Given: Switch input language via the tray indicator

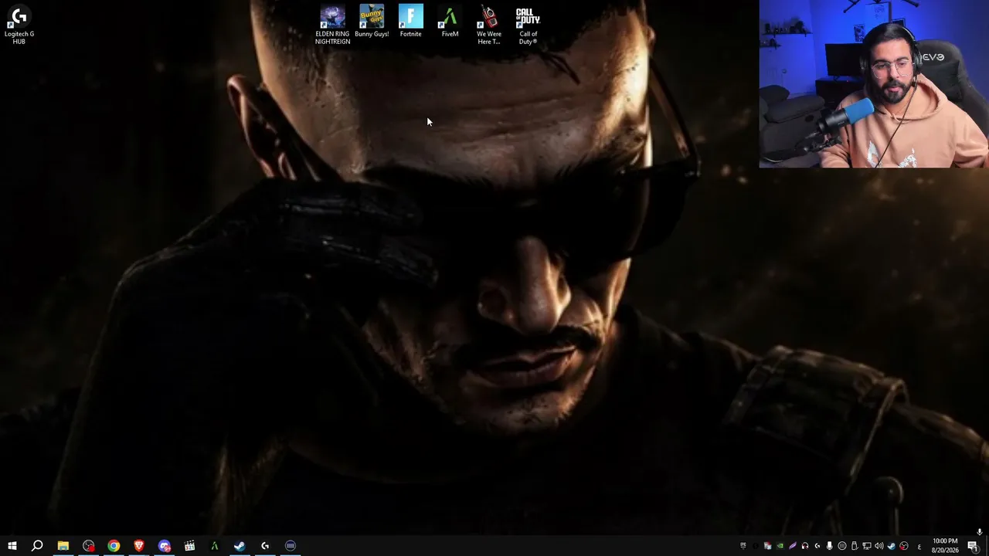Looking at the screenshot, I should (x=919, y=547).
